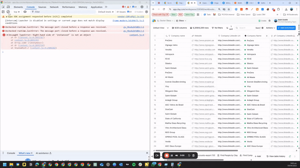The width and height of the screenshot is (300, 168).
Task: Switch to the Memory tab
Action: pyautogui.click(x=83, y=7)
